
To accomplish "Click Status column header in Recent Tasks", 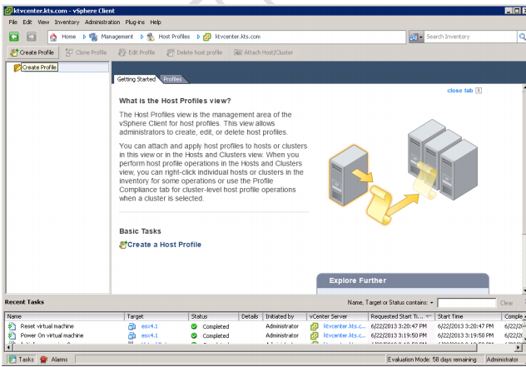I will 213,317.
